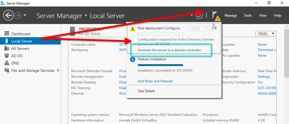Open the View menu

point(262,15)
